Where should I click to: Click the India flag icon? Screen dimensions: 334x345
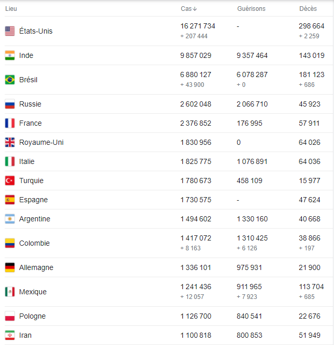(10, 55)
